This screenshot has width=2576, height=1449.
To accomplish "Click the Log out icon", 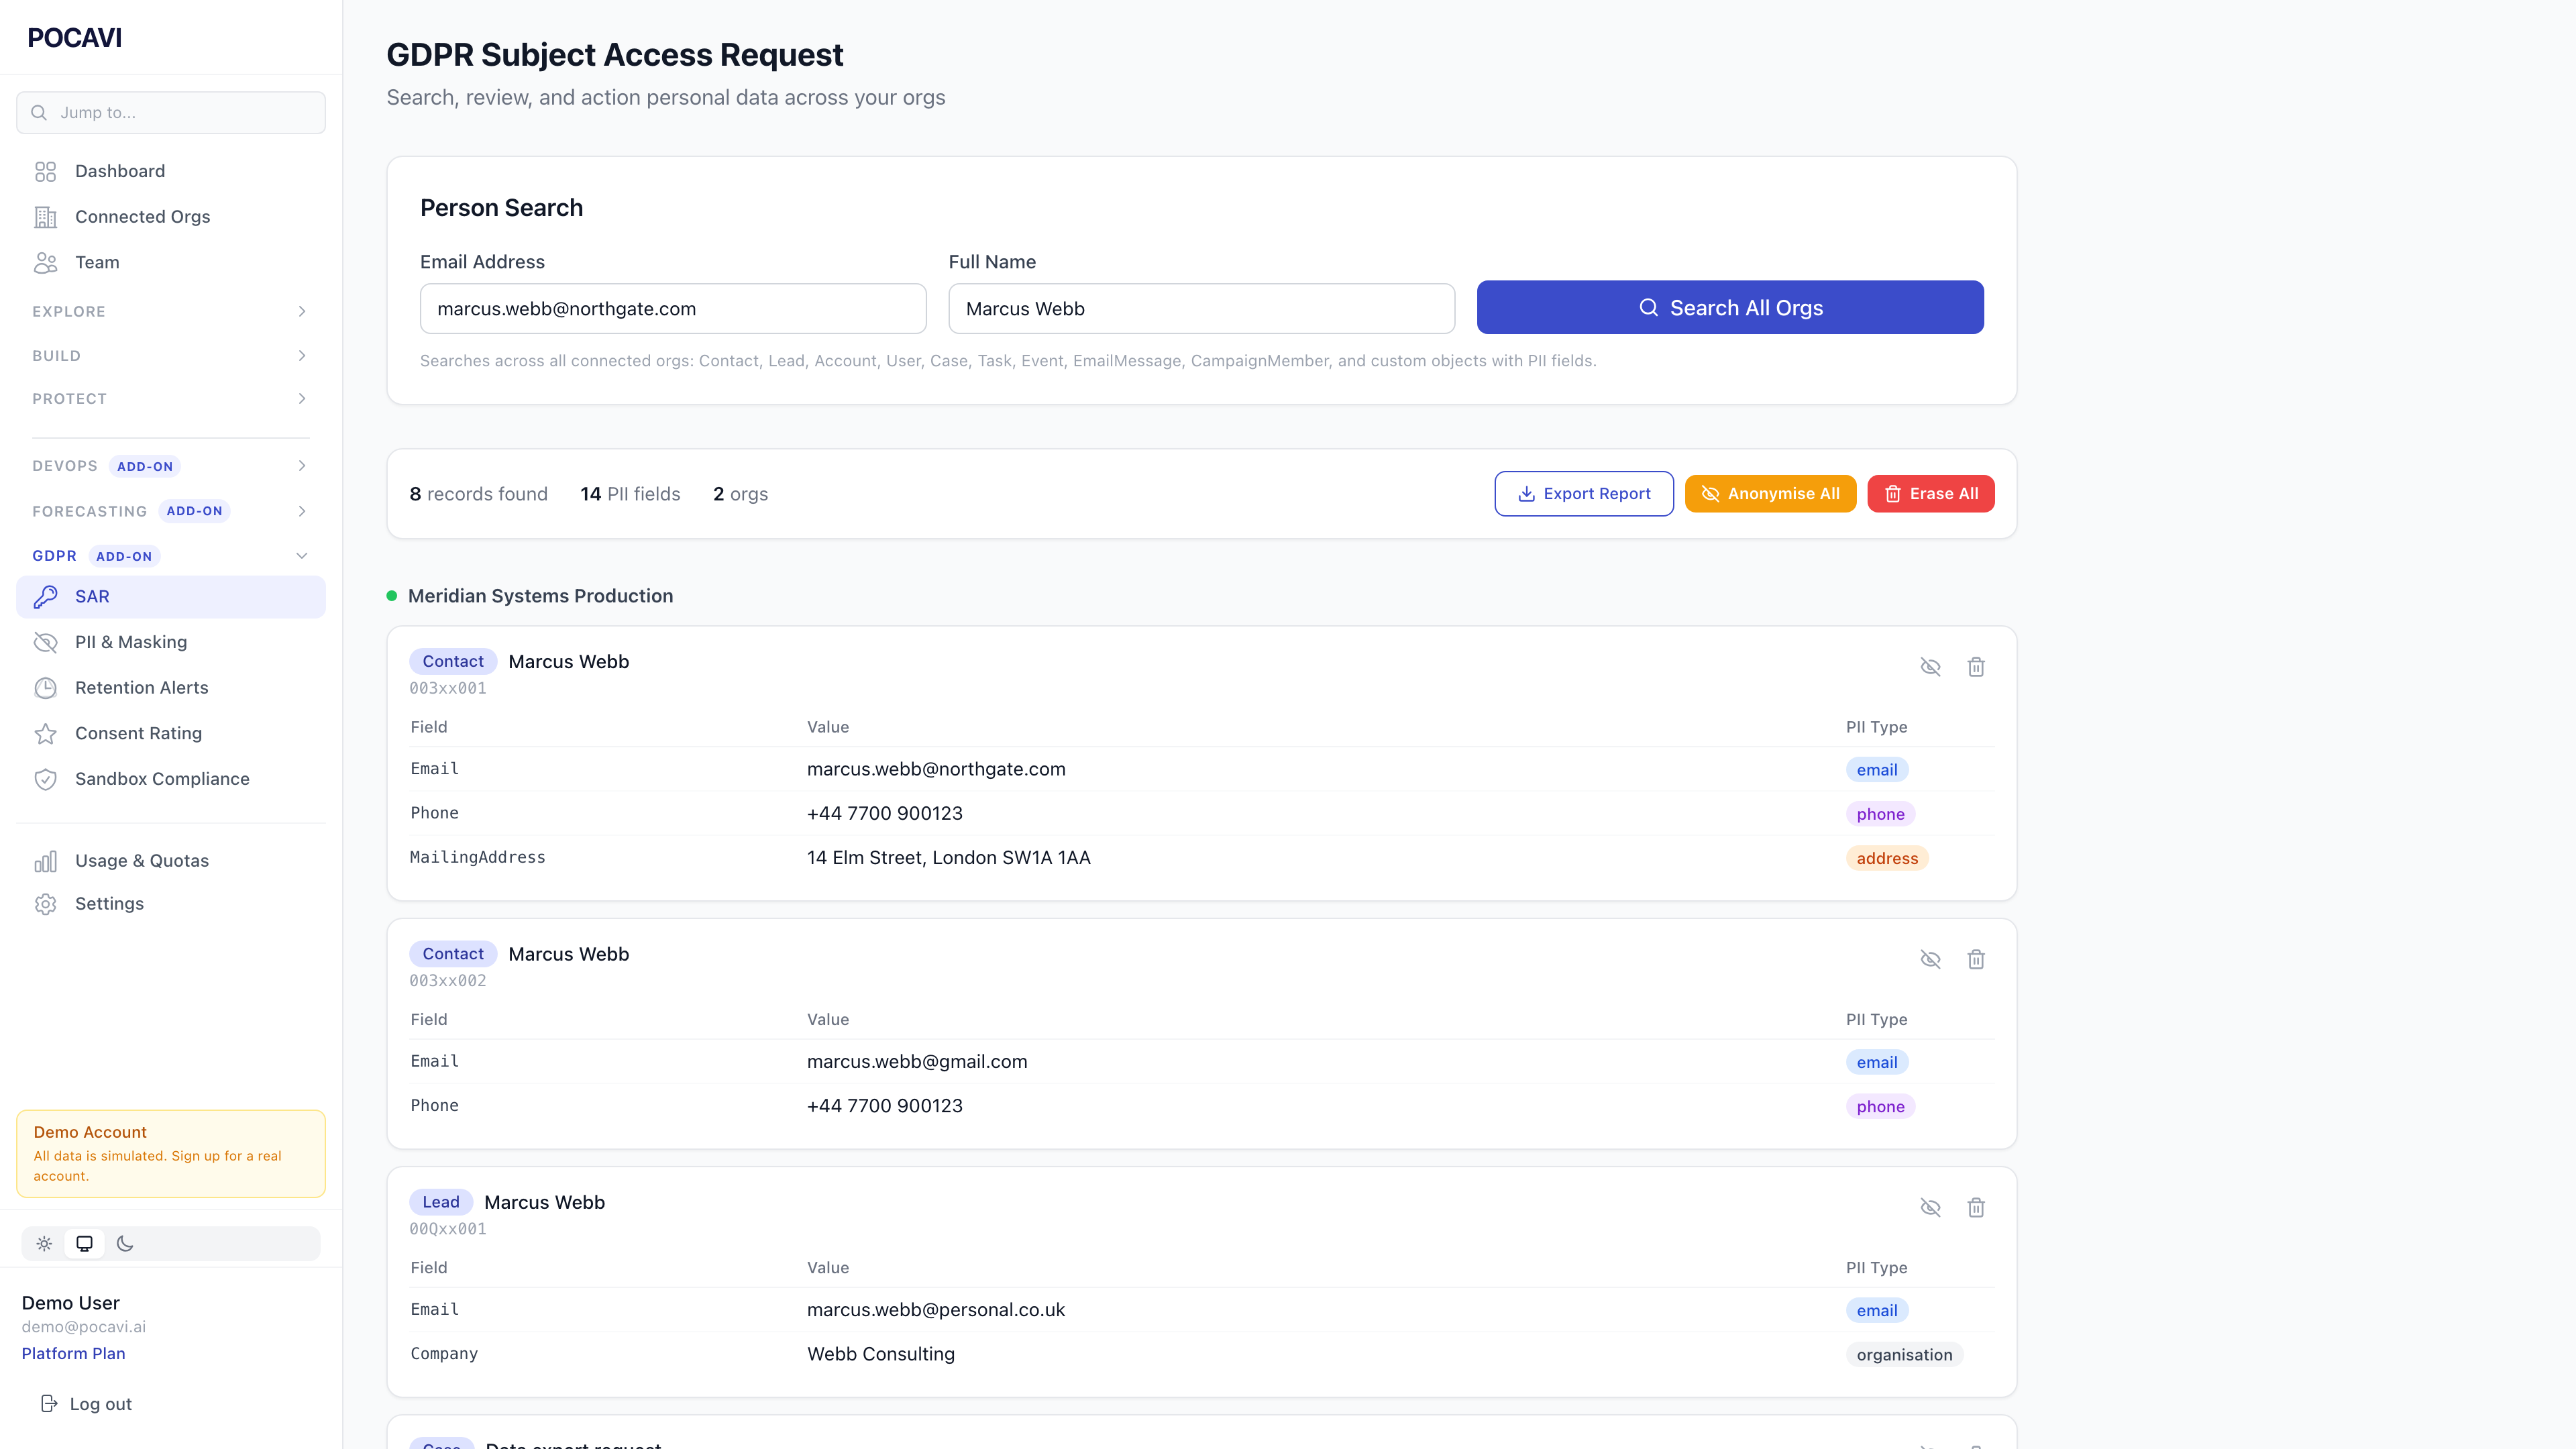I will pyautogui.click(x=50, y=1403).
